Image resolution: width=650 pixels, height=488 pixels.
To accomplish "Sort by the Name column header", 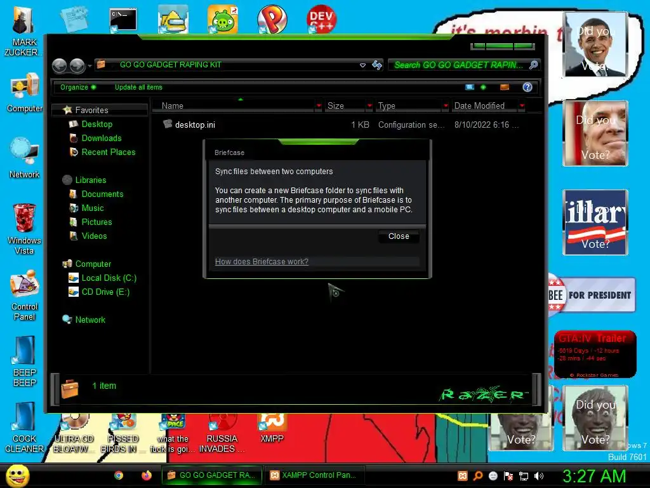I will pos(234,106).
